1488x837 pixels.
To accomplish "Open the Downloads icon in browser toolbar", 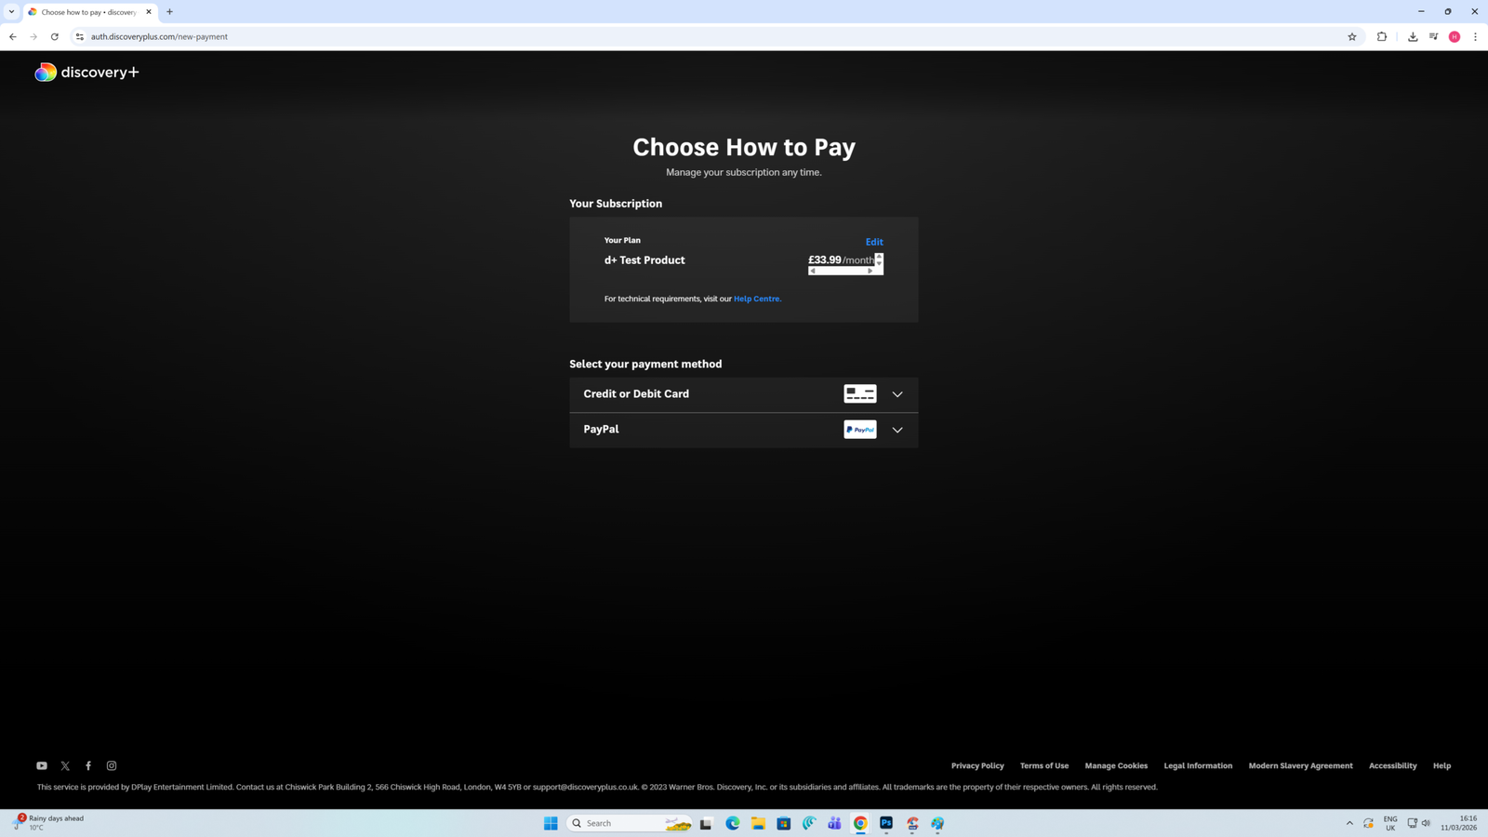I will click(x=1413, y=36).
